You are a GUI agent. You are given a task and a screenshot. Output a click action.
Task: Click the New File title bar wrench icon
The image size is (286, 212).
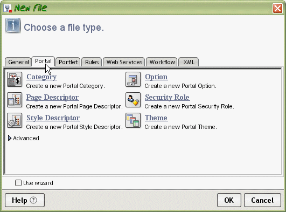[8, 9]
